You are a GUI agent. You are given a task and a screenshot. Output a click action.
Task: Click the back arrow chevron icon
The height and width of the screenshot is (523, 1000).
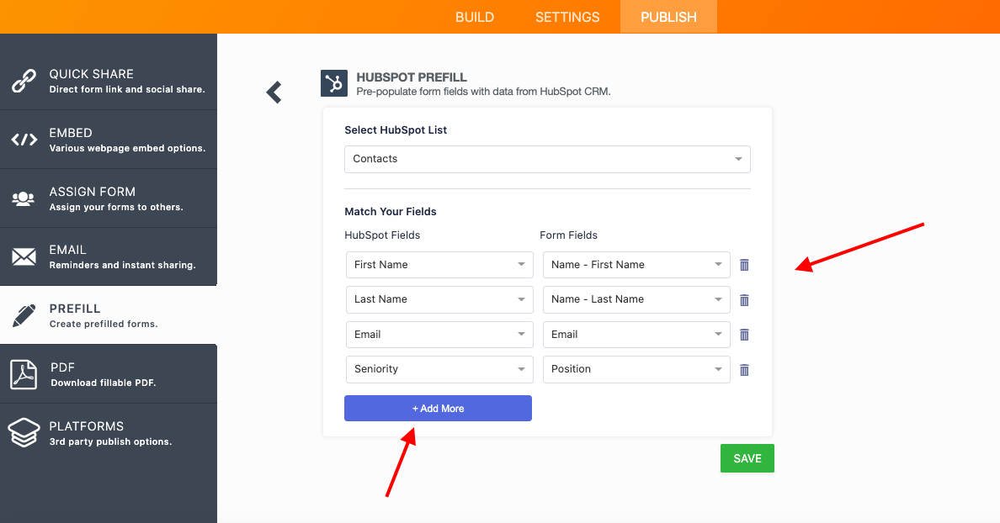click(x=274, y=92)
